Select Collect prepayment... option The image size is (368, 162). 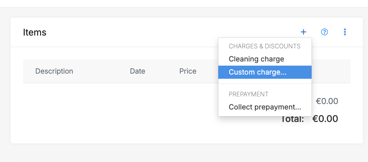[x=265, y=107]
